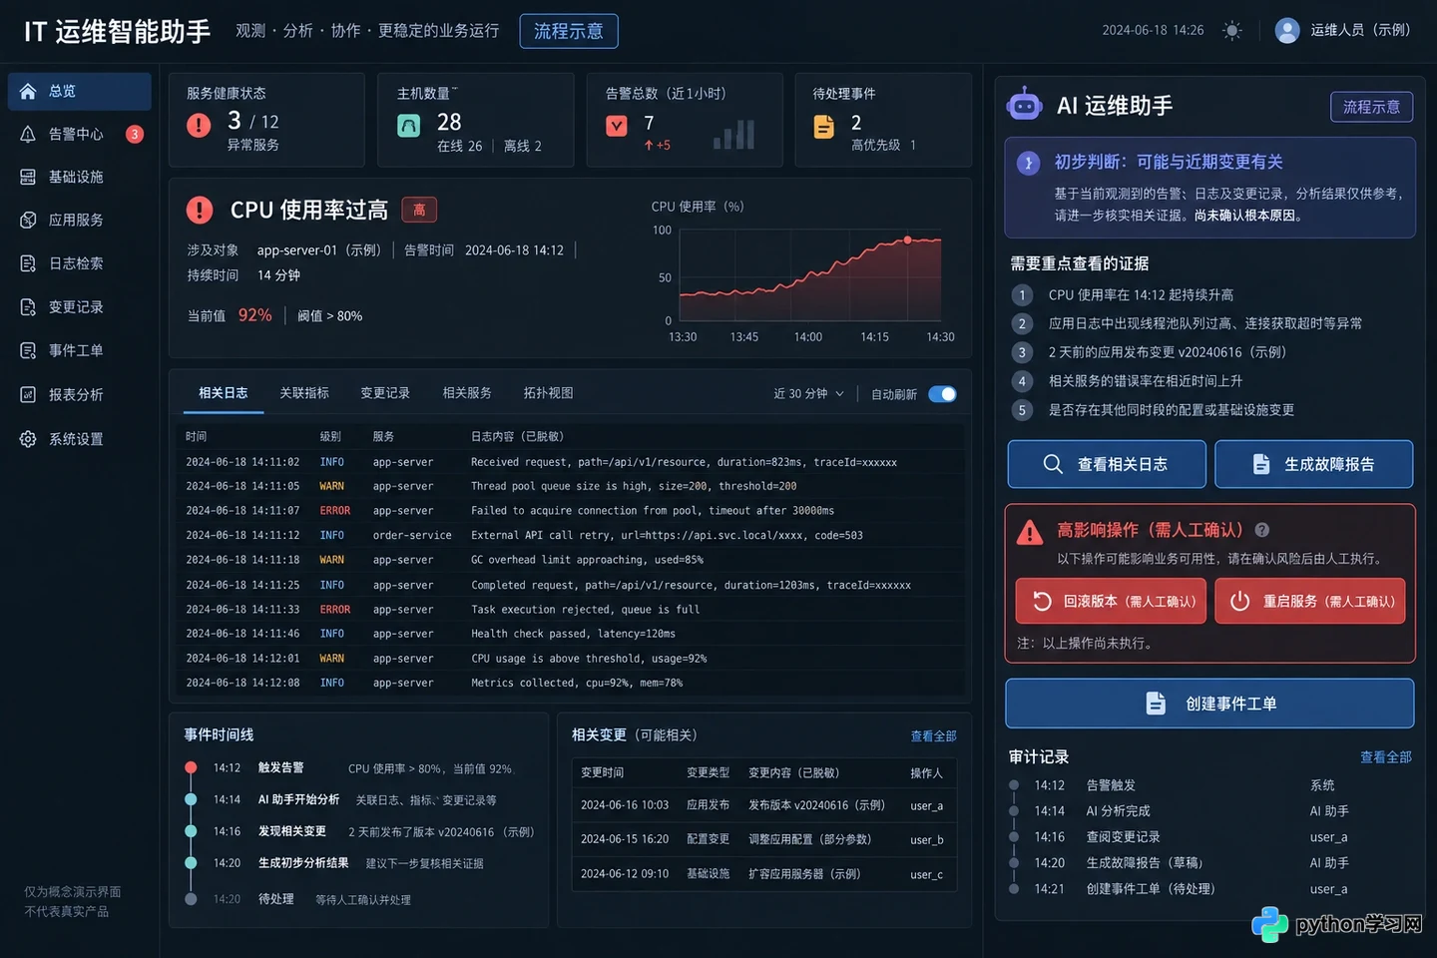This screenshot has height=958, width=1437.
Task: Click change row 调整应用配置 (部分参数)
Action: [763, 839]
